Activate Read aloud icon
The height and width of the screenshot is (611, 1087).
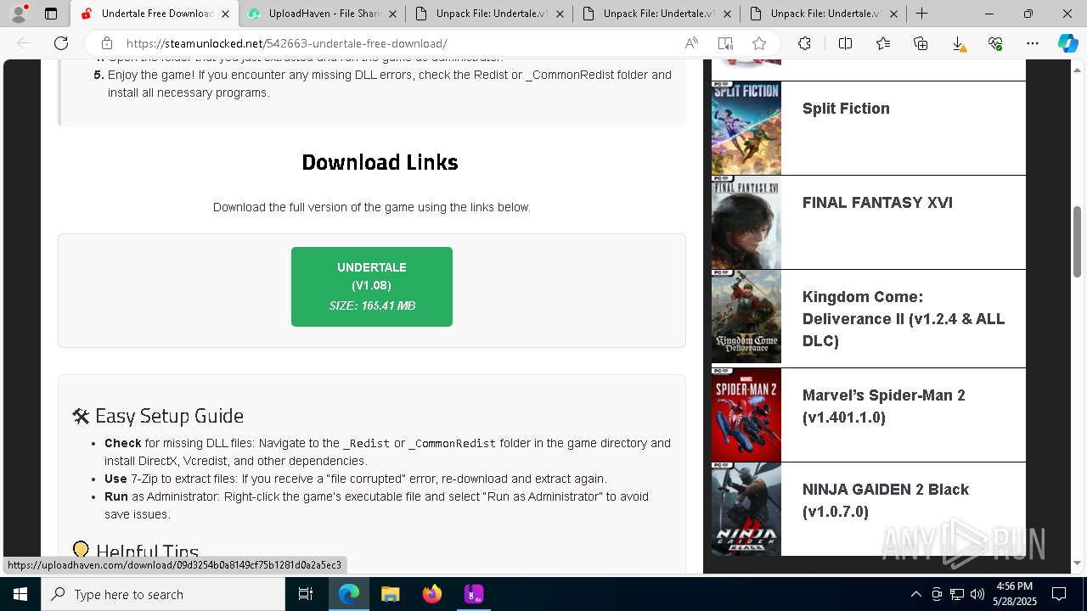(691, 43)
